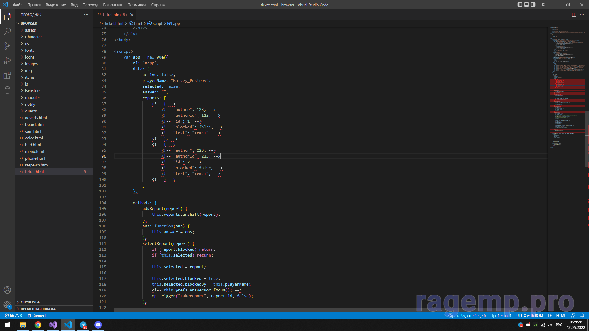Open the Extensions view
Screen dimensions: 589x331
(x=7, y=75)
